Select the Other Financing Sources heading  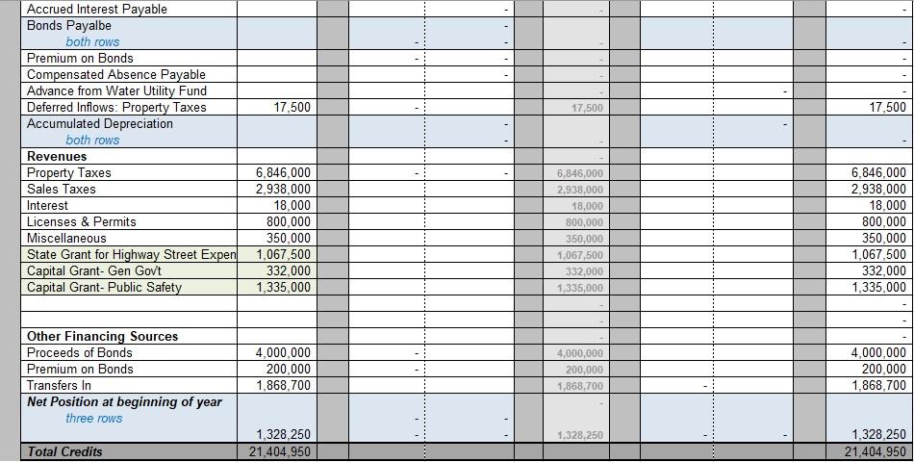[103, 336]
